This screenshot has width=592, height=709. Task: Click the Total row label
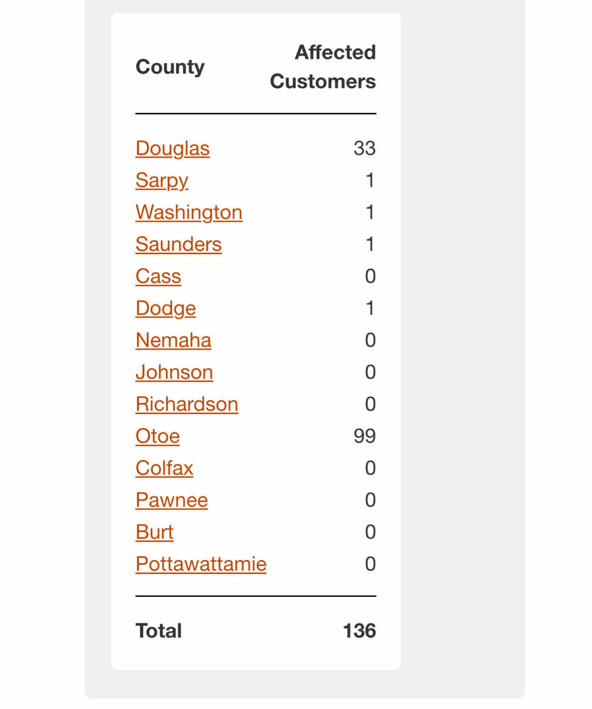159,631
